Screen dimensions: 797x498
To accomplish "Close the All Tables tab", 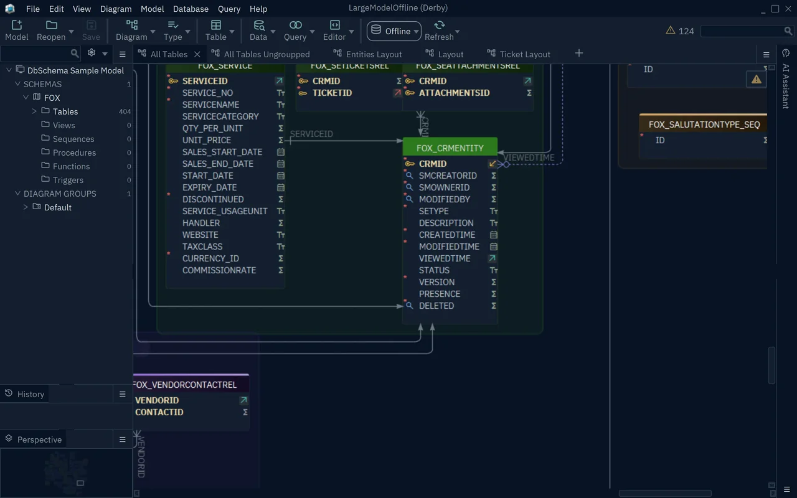I will (x=197, y=54).
